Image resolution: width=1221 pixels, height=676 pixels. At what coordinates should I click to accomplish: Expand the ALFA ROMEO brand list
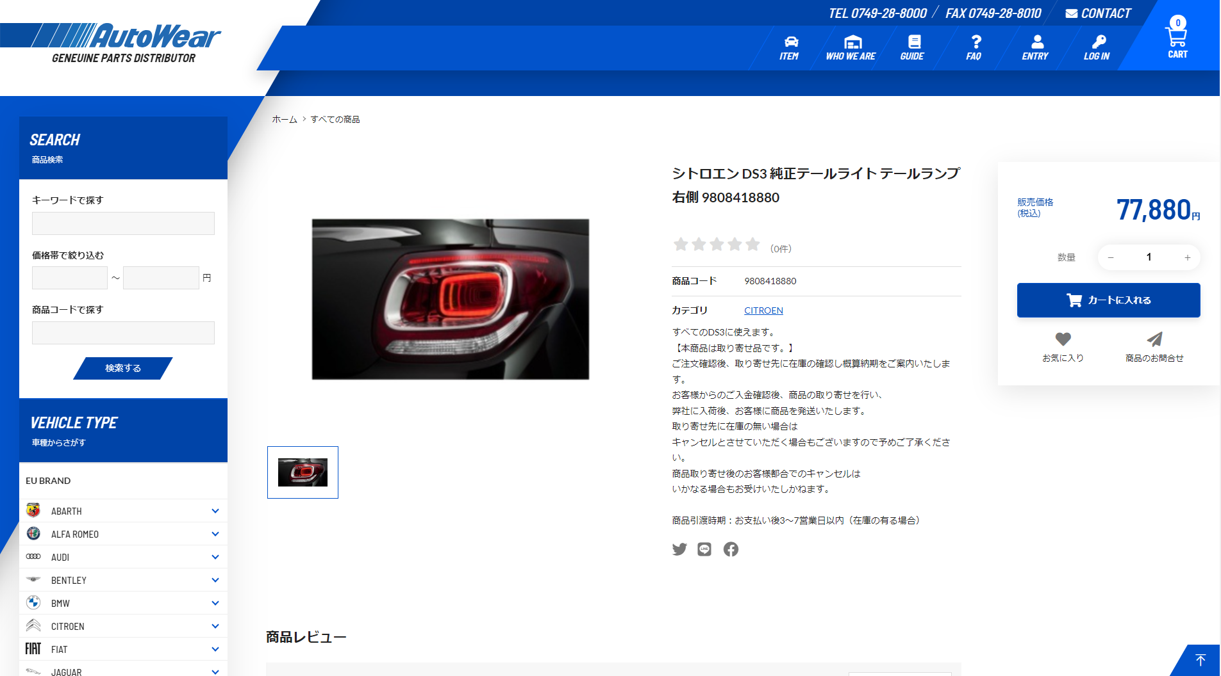tap(215, 534)
